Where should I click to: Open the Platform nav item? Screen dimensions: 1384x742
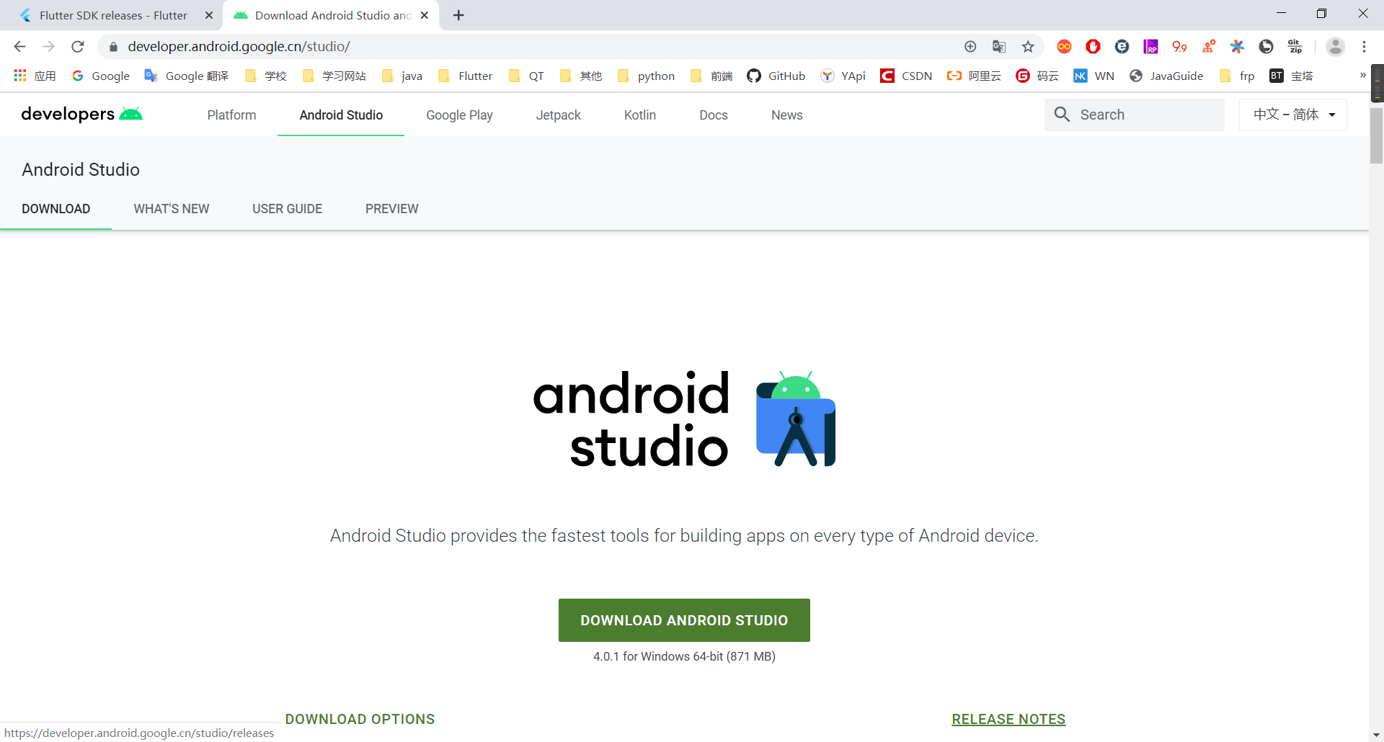coord(231,115)
